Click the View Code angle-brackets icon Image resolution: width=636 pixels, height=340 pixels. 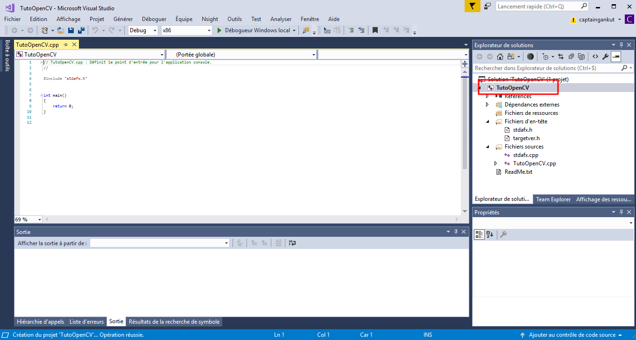595,57
